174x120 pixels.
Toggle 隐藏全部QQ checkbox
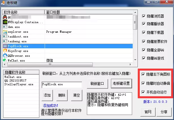click(x=144, y=50)
